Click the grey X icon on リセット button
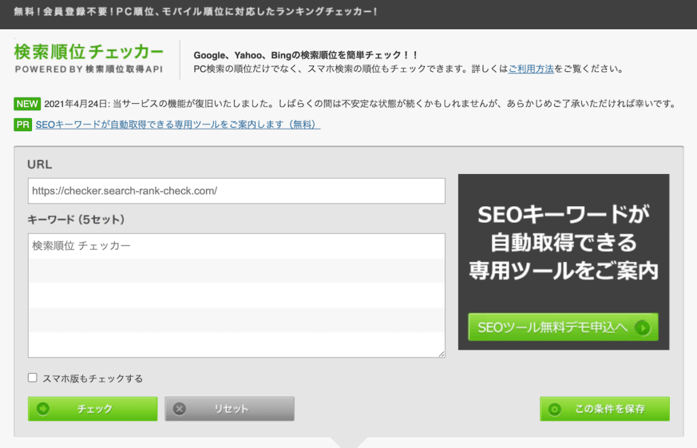 [x=180, y=409]
